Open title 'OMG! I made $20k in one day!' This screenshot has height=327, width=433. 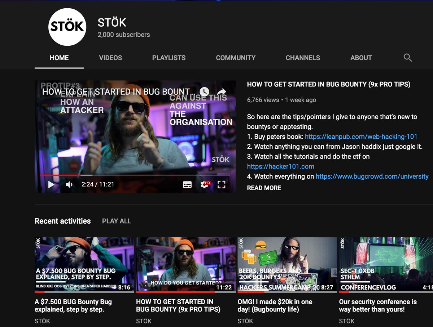point(275,305)
